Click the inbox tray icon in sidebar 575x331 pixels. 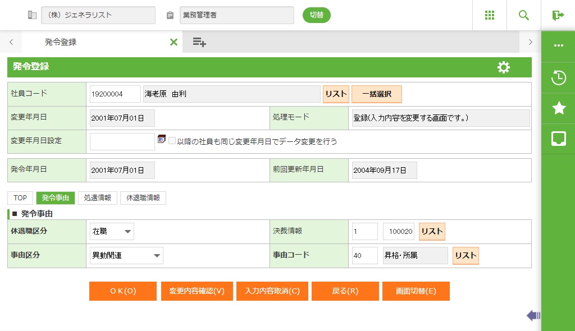point(558,139)
